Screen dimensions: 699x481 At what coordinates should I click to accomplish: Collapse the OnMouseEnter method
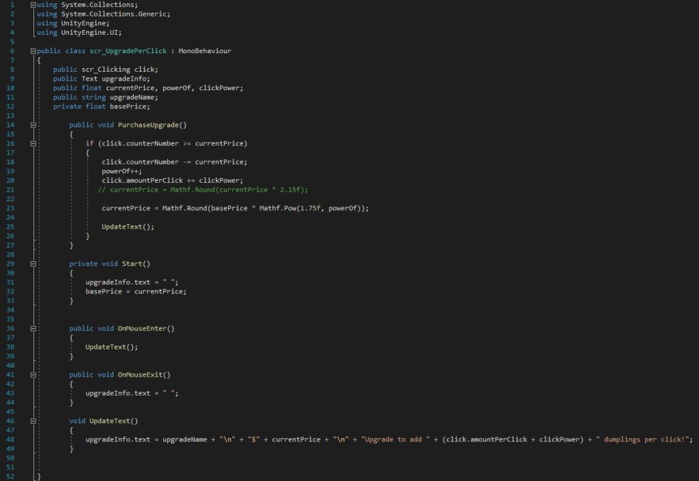[33, 328]
